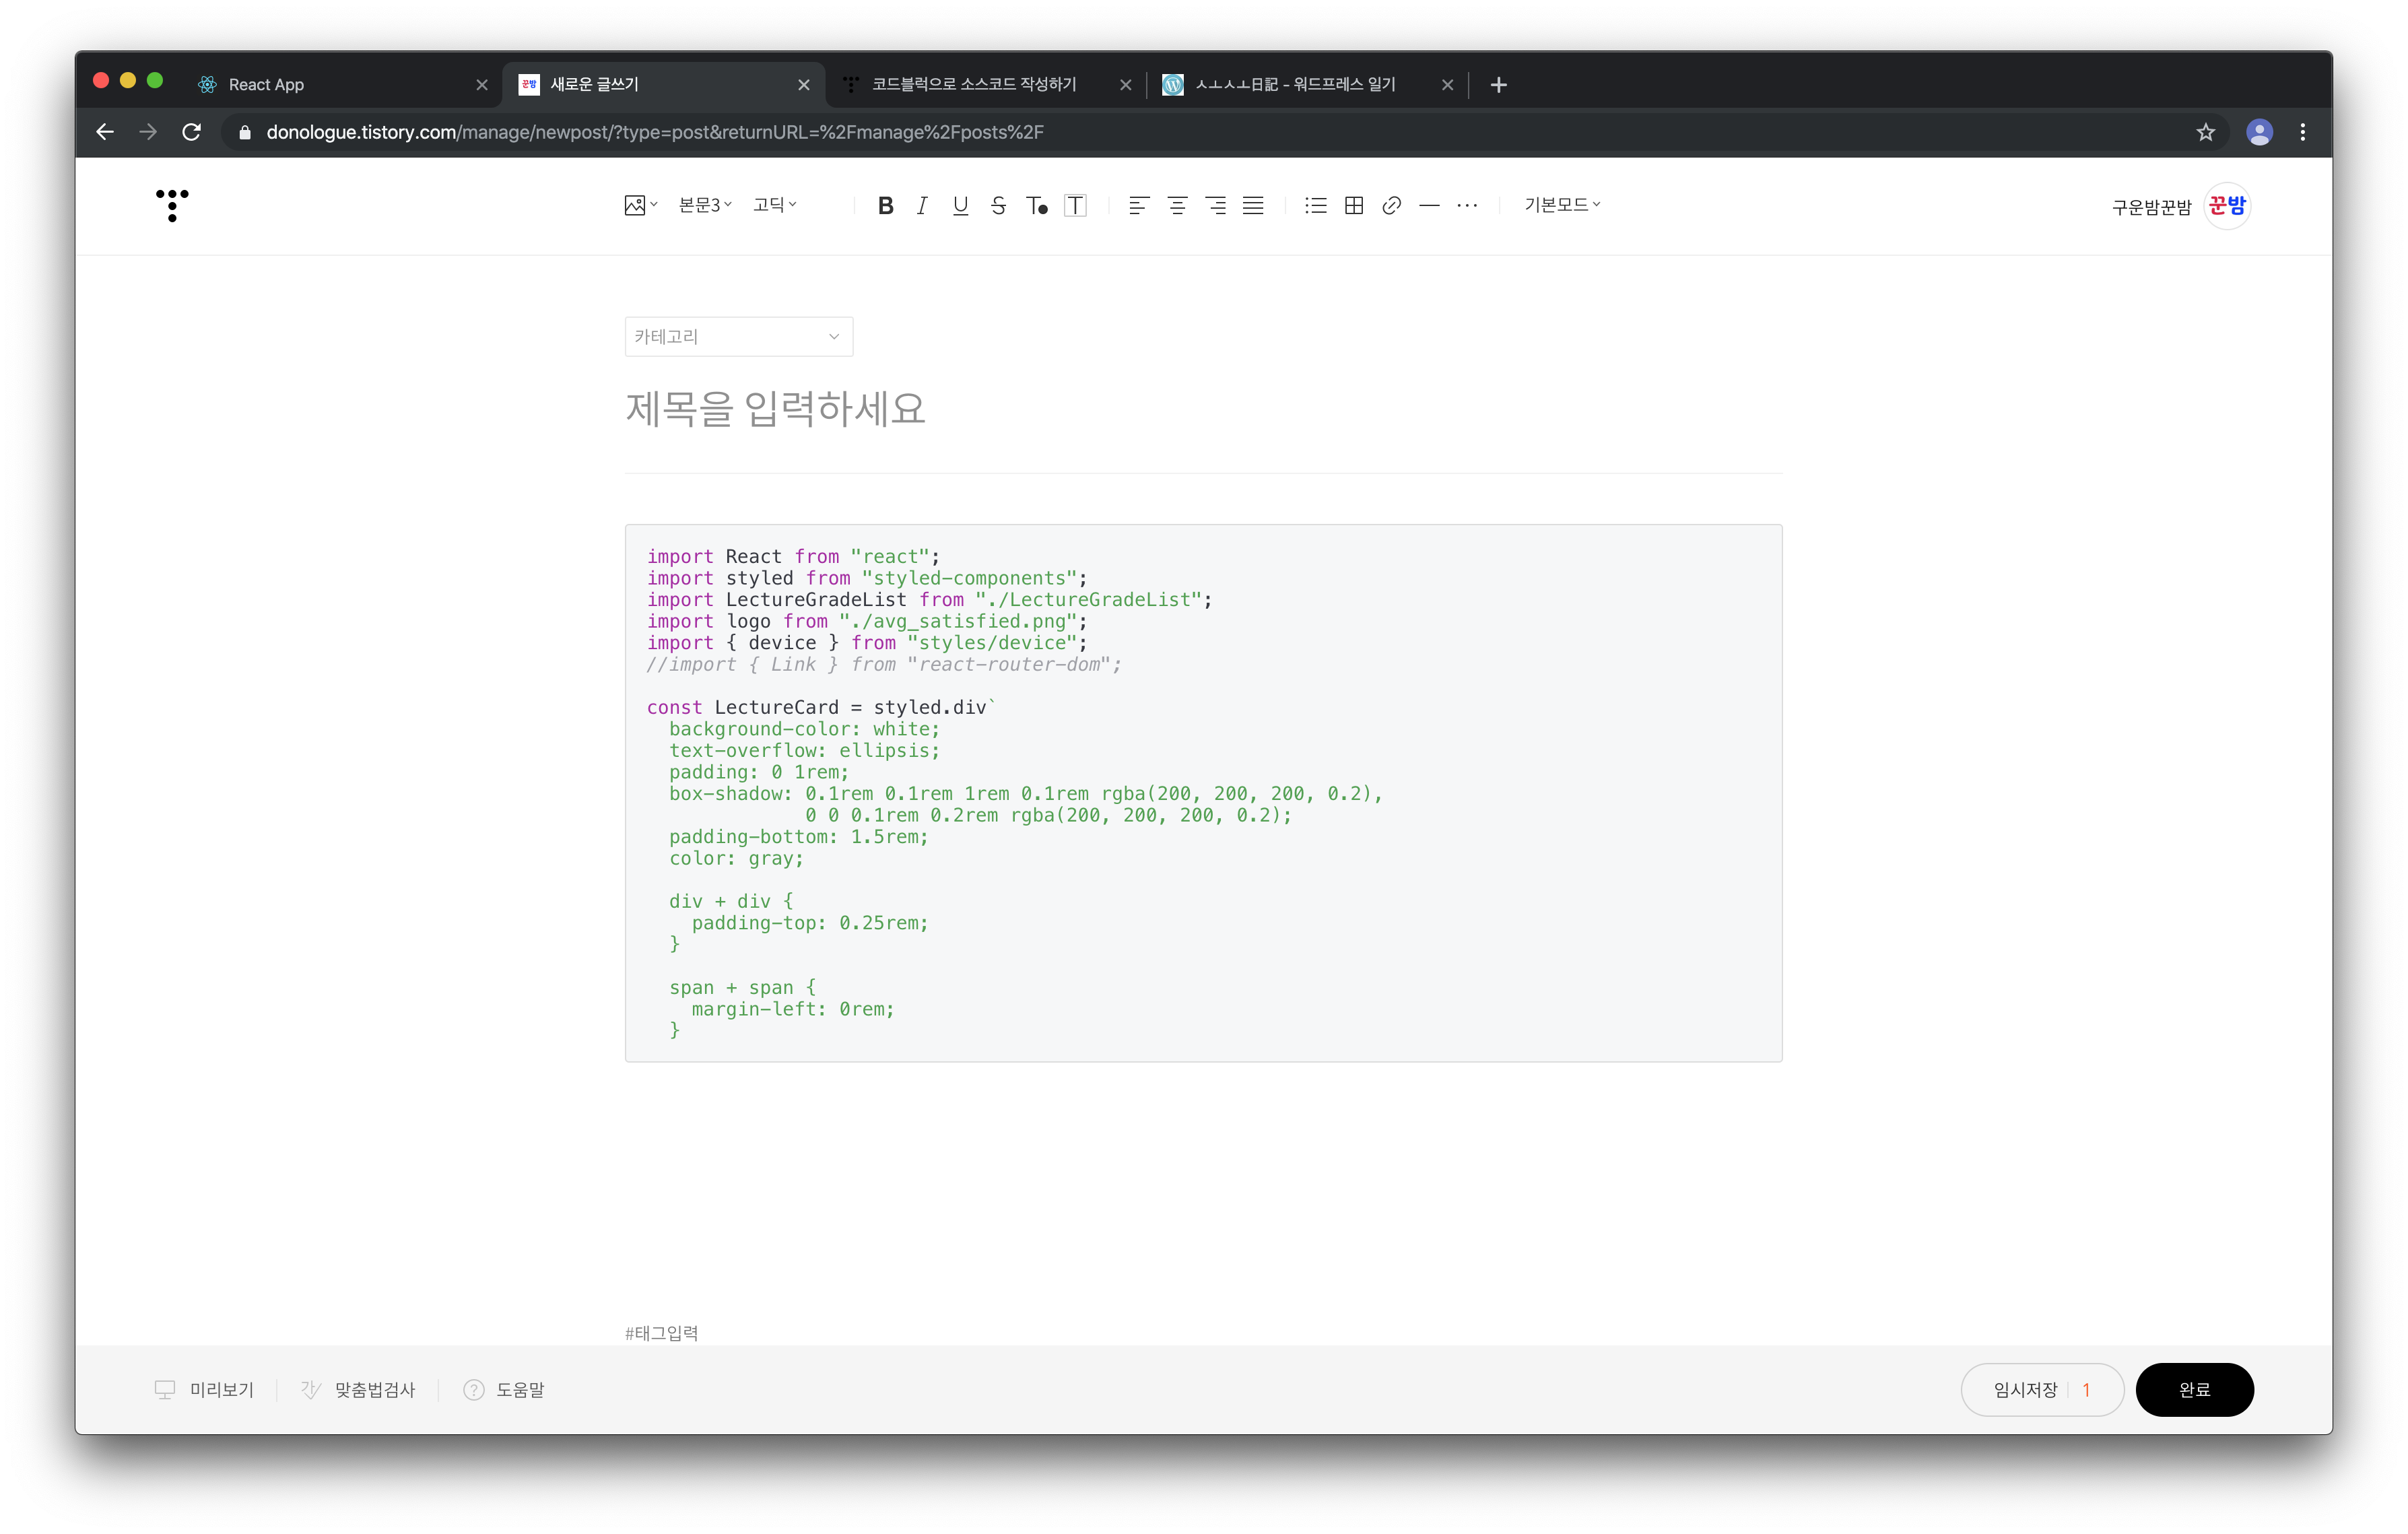Viewport: 2408px width, 1534px height.
Task: Apply underline formatting
Action: [960, 206]
